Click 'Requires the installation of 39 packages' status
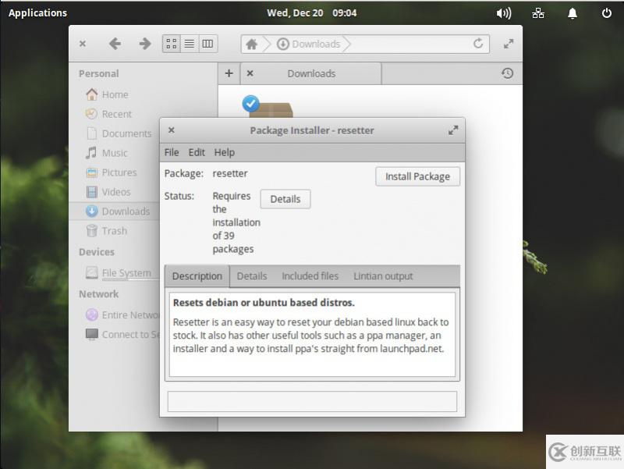 [x=236, y=222]
